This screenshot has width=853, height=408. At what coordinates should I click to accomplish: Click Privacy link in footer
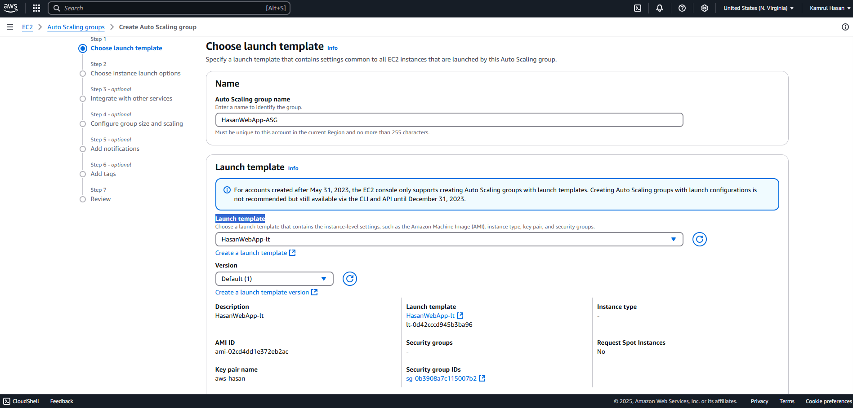point(759,401)
